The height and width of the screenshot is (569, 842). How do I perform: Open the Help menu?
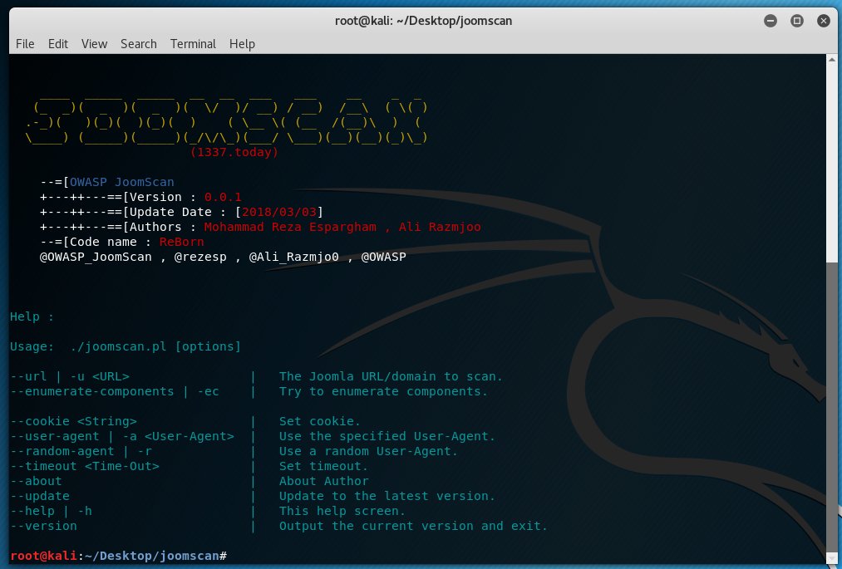pyautogui.click(x=242, y=44)
